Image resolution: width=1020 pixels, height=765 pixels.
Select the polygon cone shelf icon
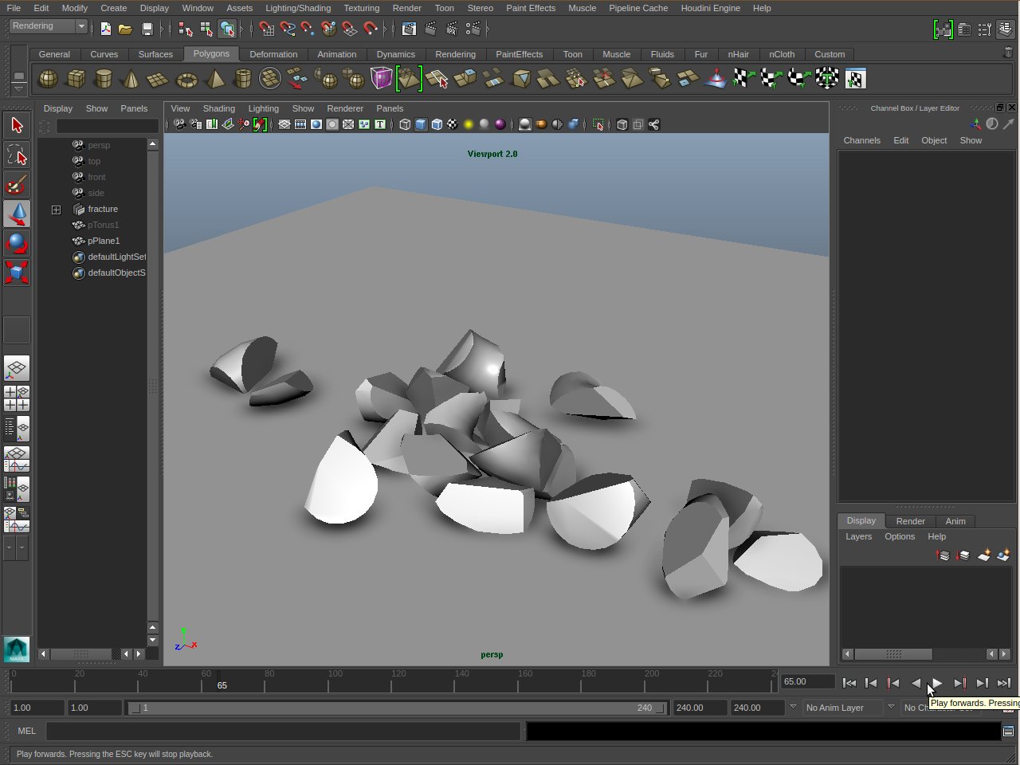point(131,79)
